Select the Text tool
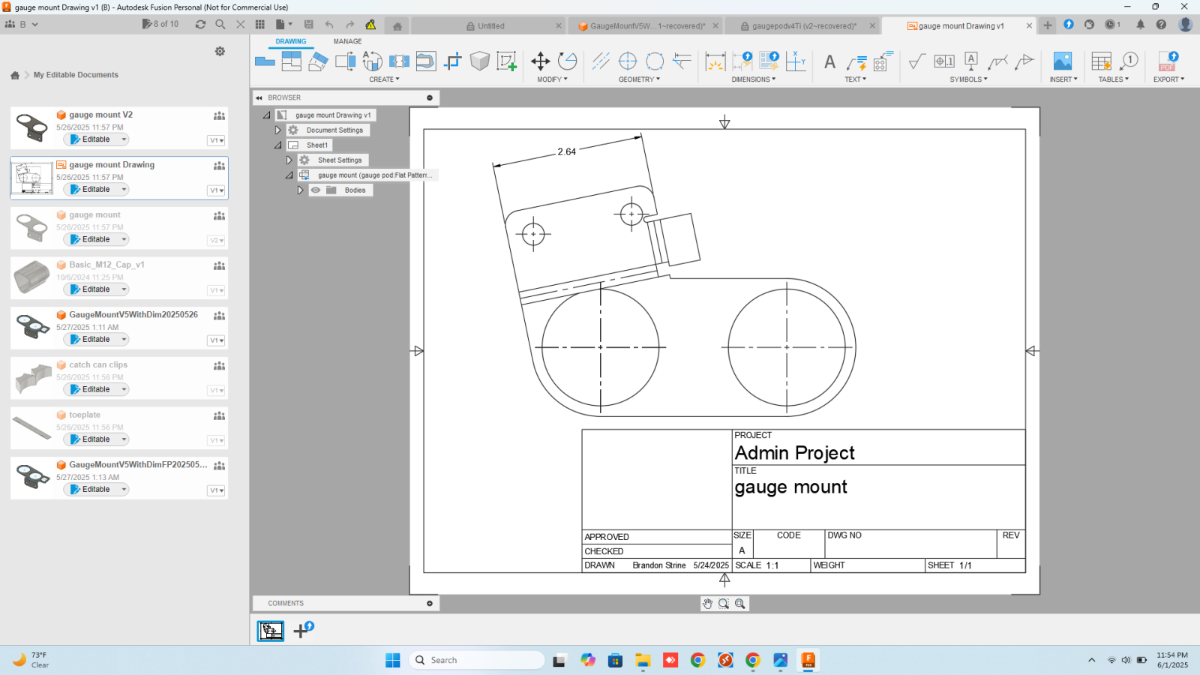 click(x=829, y=61)
